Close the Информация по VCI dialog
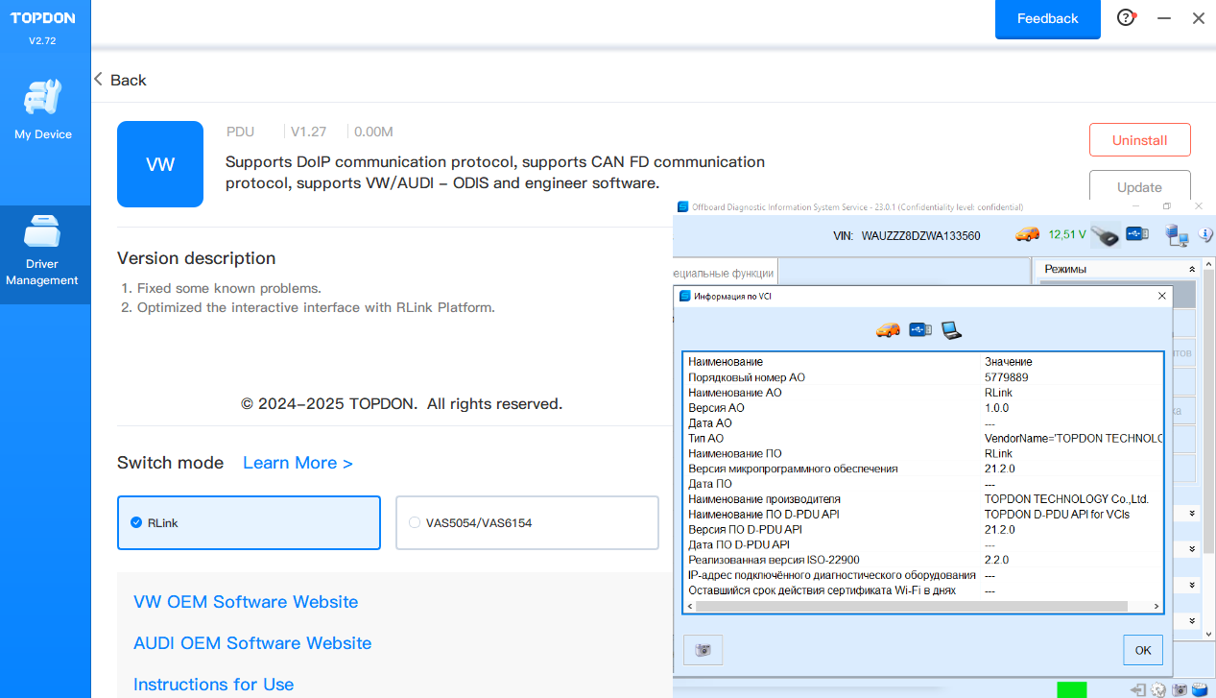Image resolution: width=1216 pixels, height=698 pixels. coord(1162,296)
